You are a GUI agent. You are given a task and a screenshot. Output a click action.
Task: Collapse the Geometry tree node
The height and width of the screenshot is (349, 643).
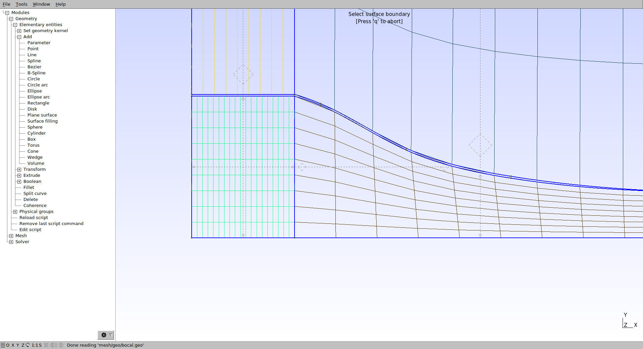coord(11,19)
